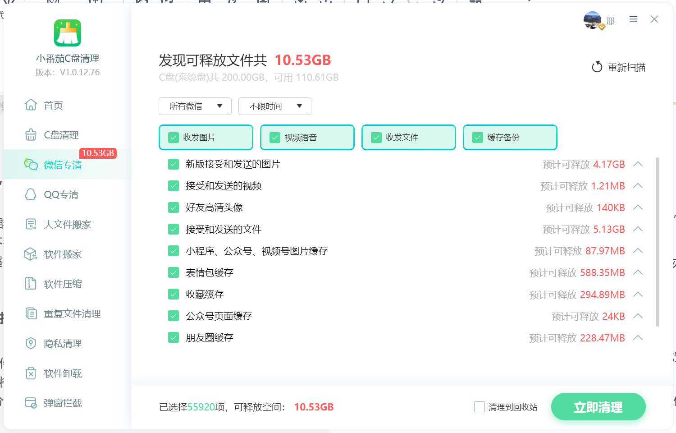Viewport: 676px width, 433px height.
Task: Click the 软件卸载 trash bin icon
Action: (x=31, y=373)
